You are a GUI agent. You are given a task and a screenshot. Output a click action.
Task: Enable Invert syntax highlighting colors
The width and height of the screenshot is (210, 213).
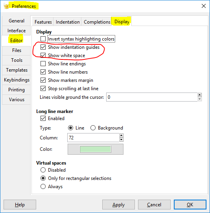[x=43, y=39]
